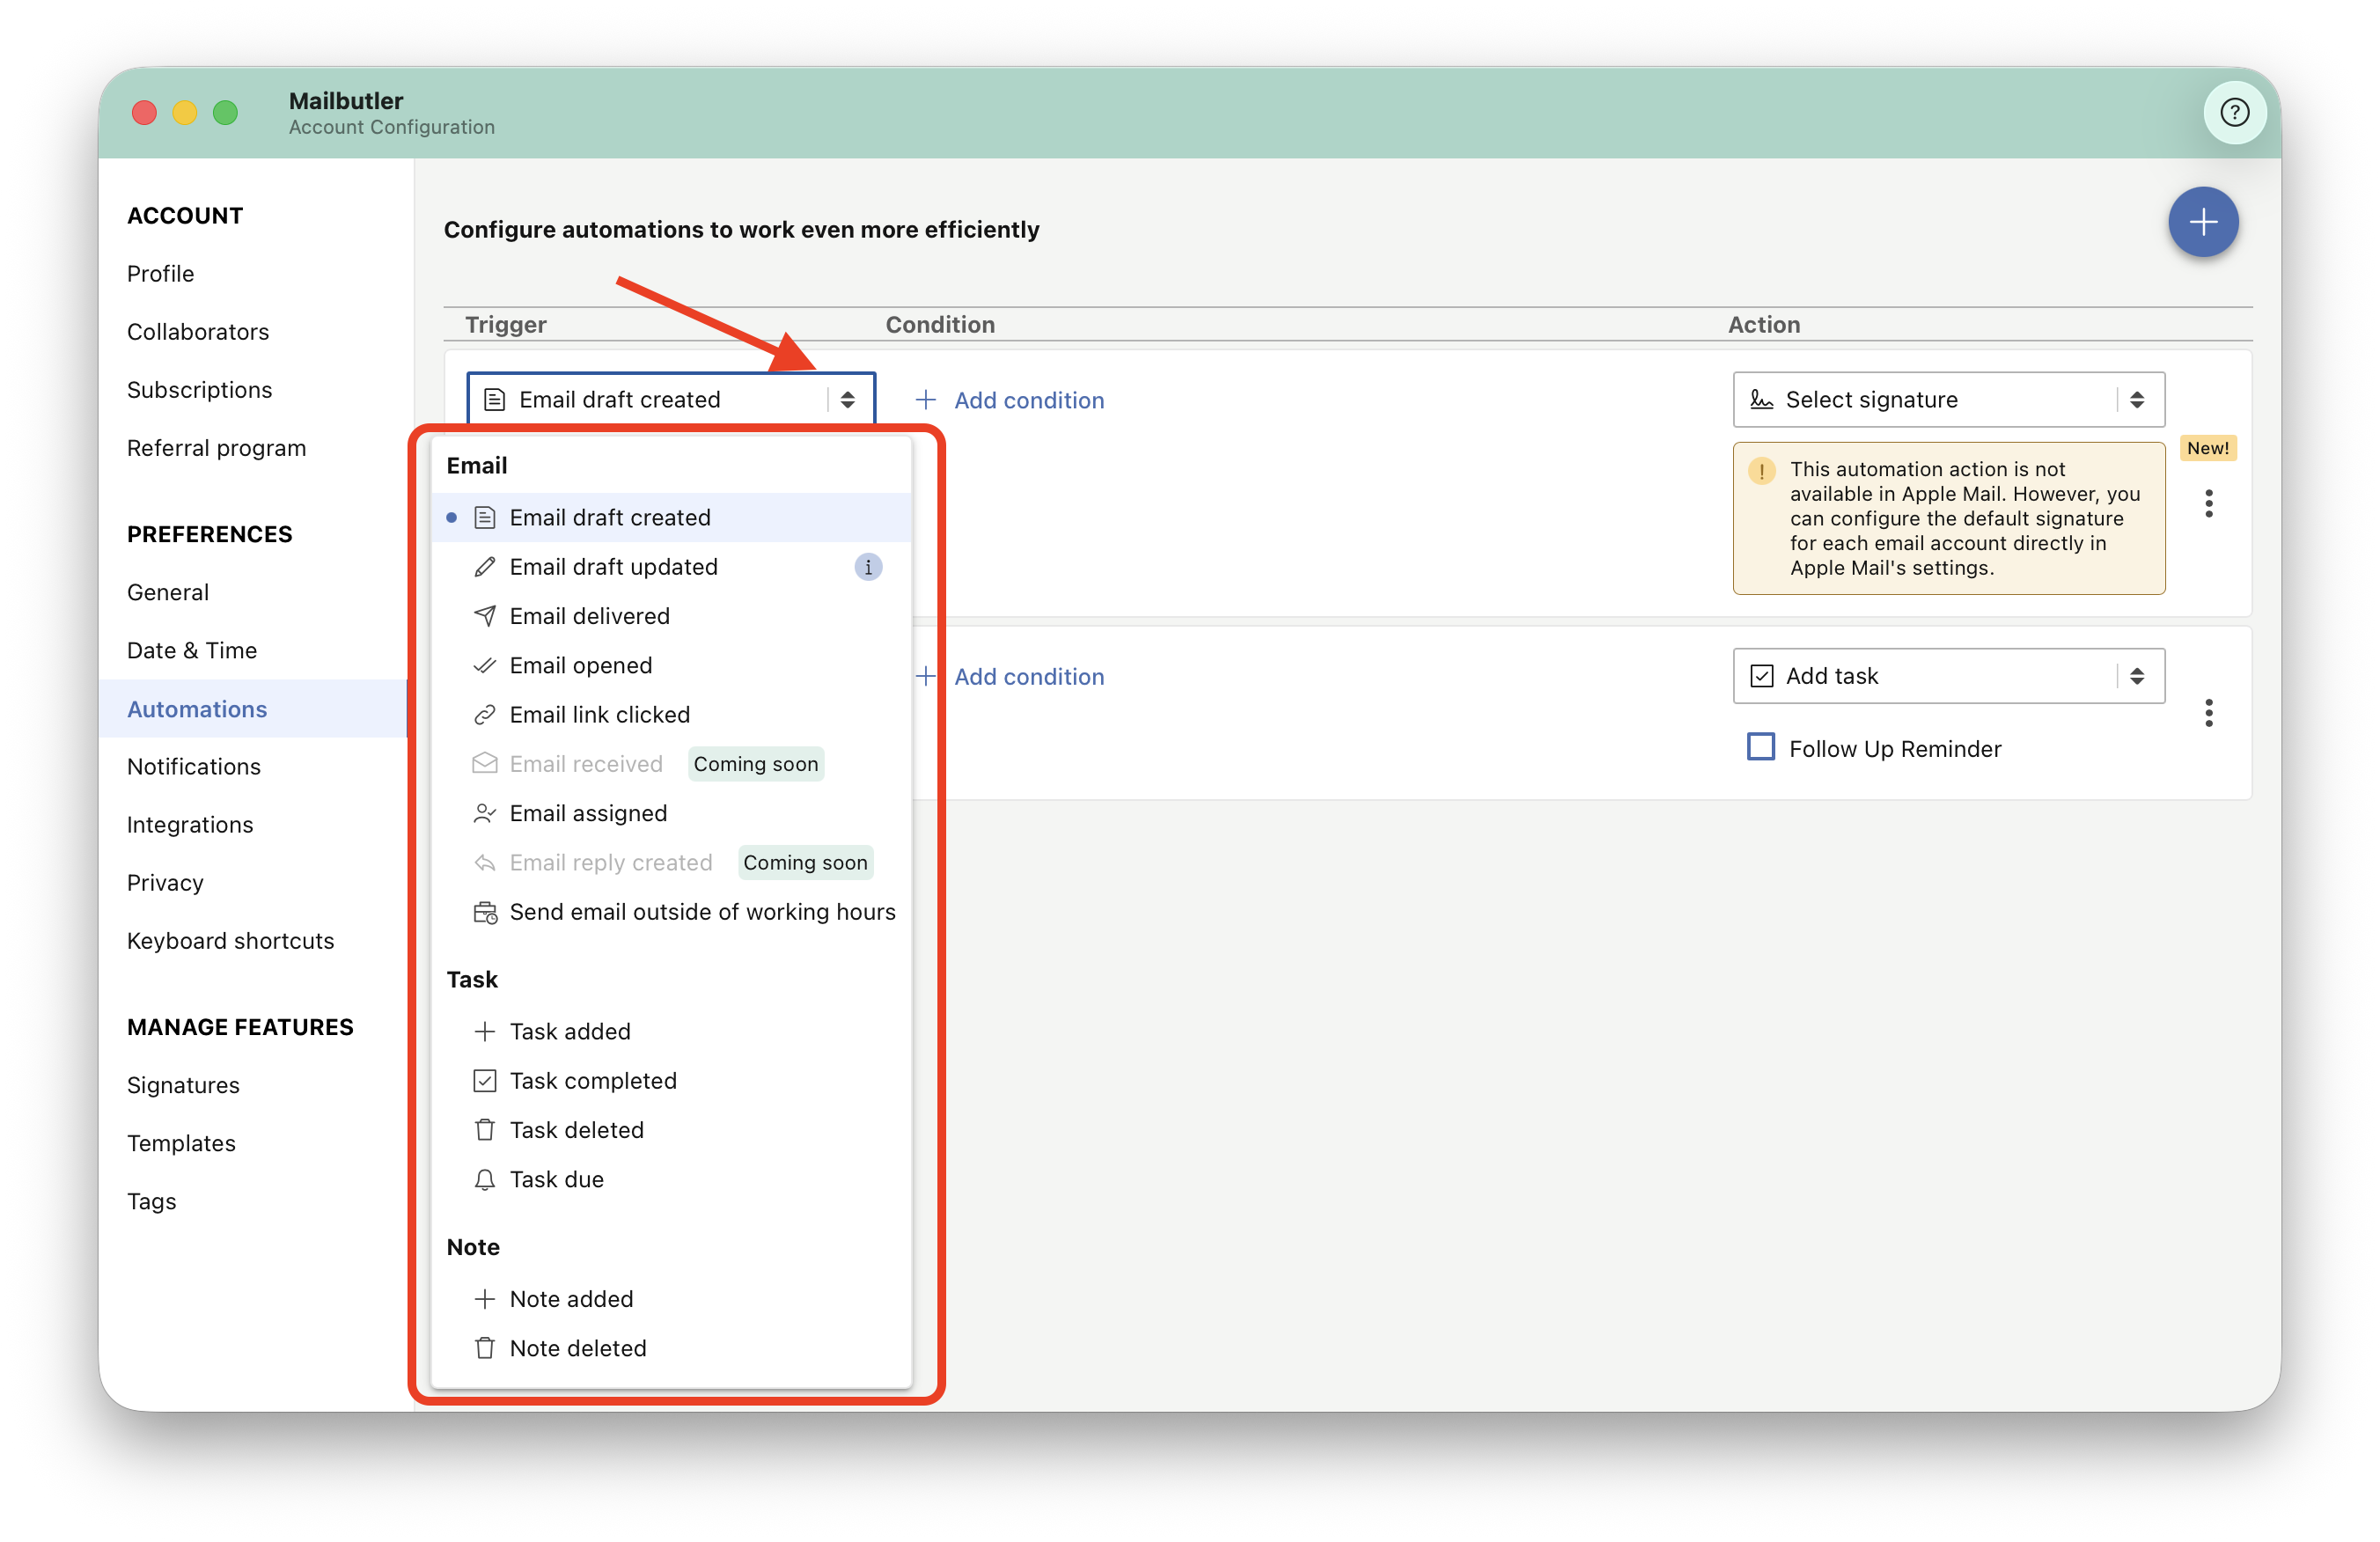The height and width of the screenshot is (1542, 2380).
Task: Click the plus icon next to Note added
Action: click(485, 1299)
